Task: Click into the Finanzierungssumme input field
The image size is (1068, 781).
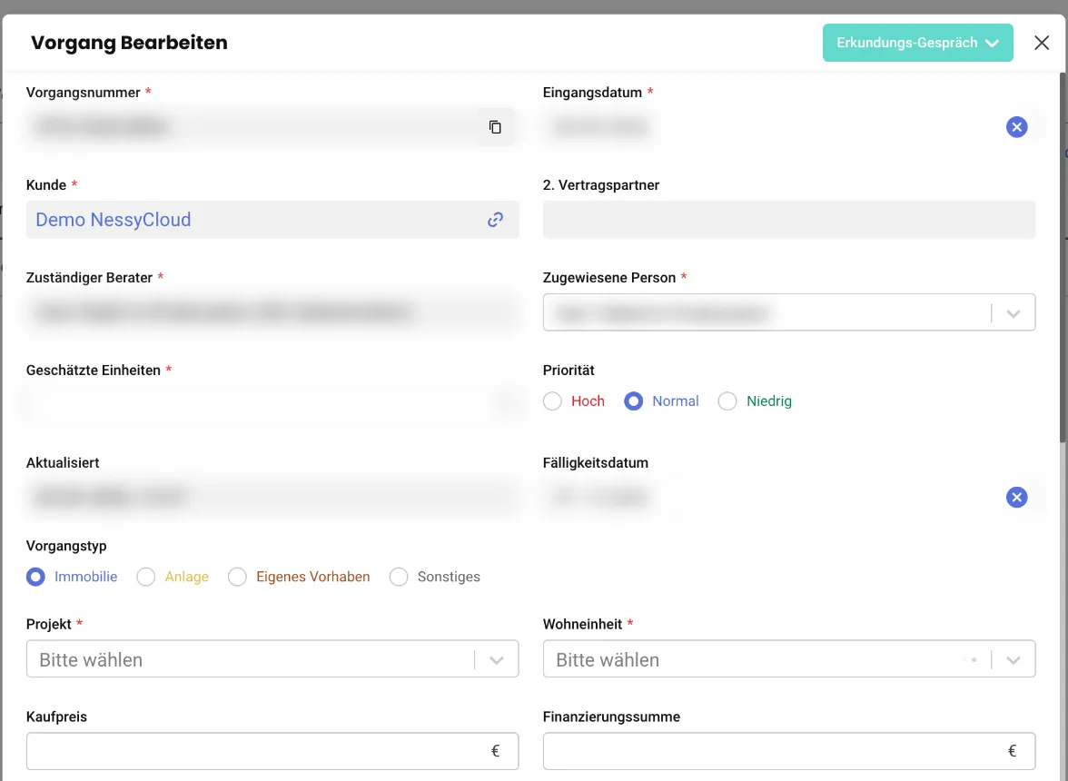Action: click(788, 751)
